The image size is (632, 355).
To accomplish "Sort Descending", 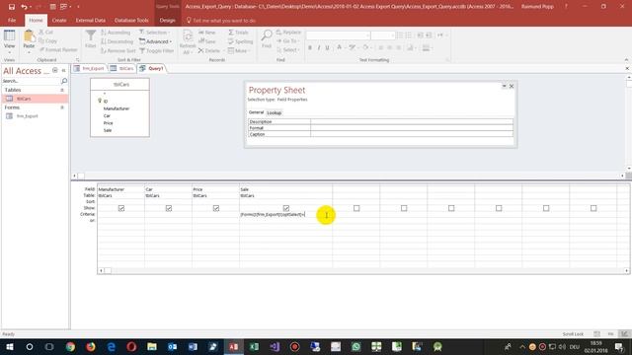I will click(117, 41).
